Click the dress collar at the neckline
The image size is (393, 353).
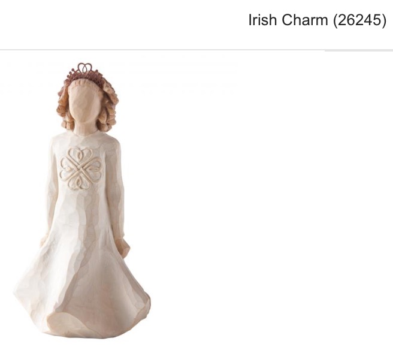[x=85, y=135]
